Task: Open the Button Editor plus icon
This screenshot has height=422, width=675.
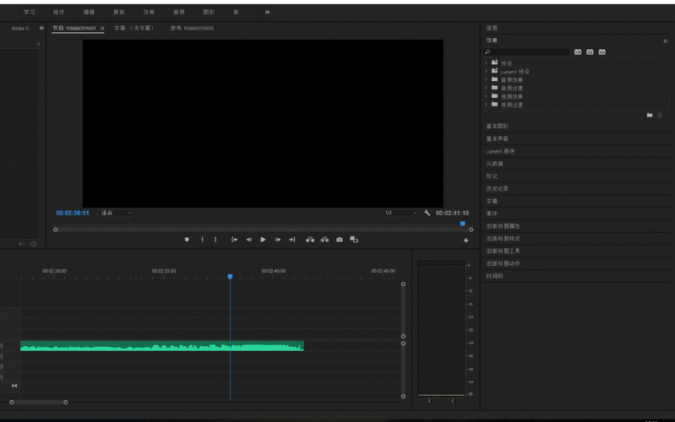Action: [x=465, y=241]
